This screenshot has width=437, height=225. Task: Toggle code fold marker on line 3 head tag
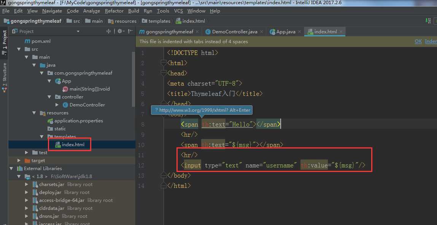(164, 73)
